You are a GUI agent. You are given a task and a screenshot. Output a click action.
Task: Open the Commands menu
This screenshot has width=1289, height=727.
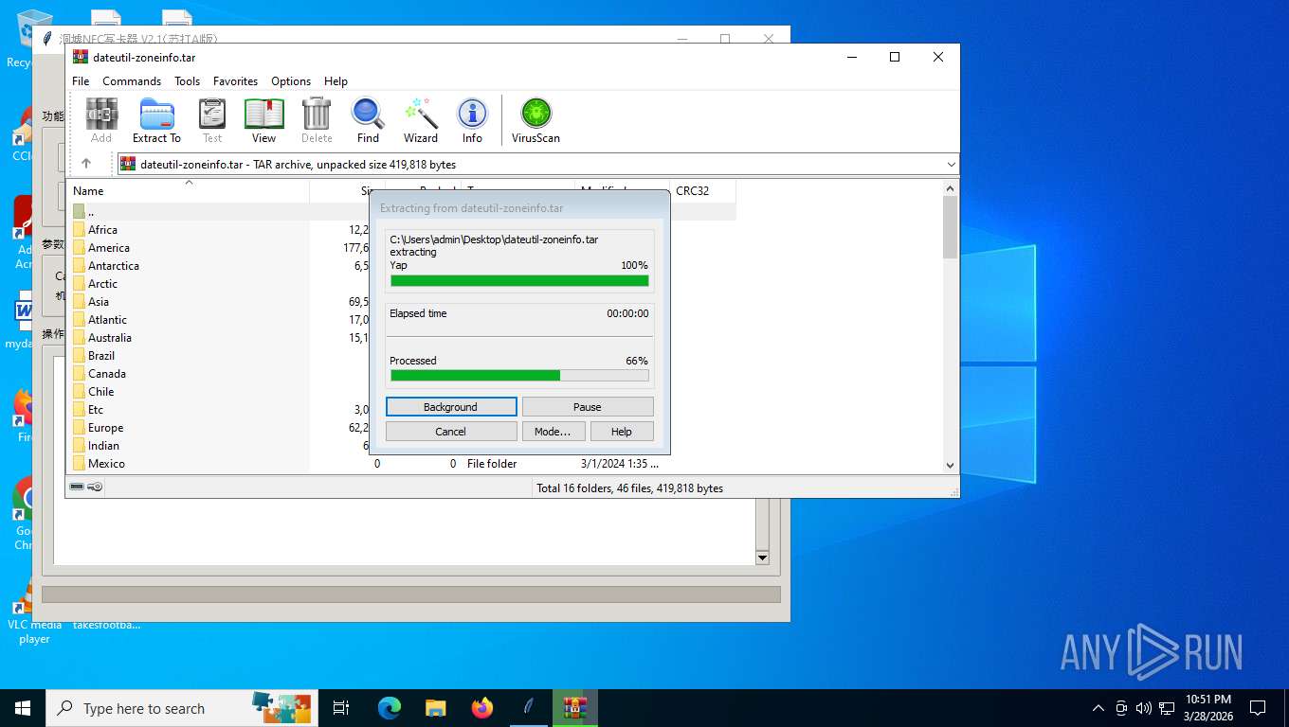pos(132,81)
